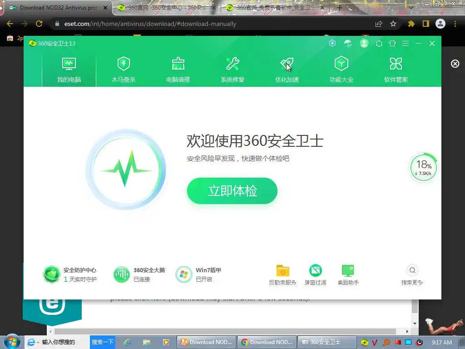Open Chrome extensions puzzle icon
Viewport: 465px width, 349px height.
[x=411, y=24]
